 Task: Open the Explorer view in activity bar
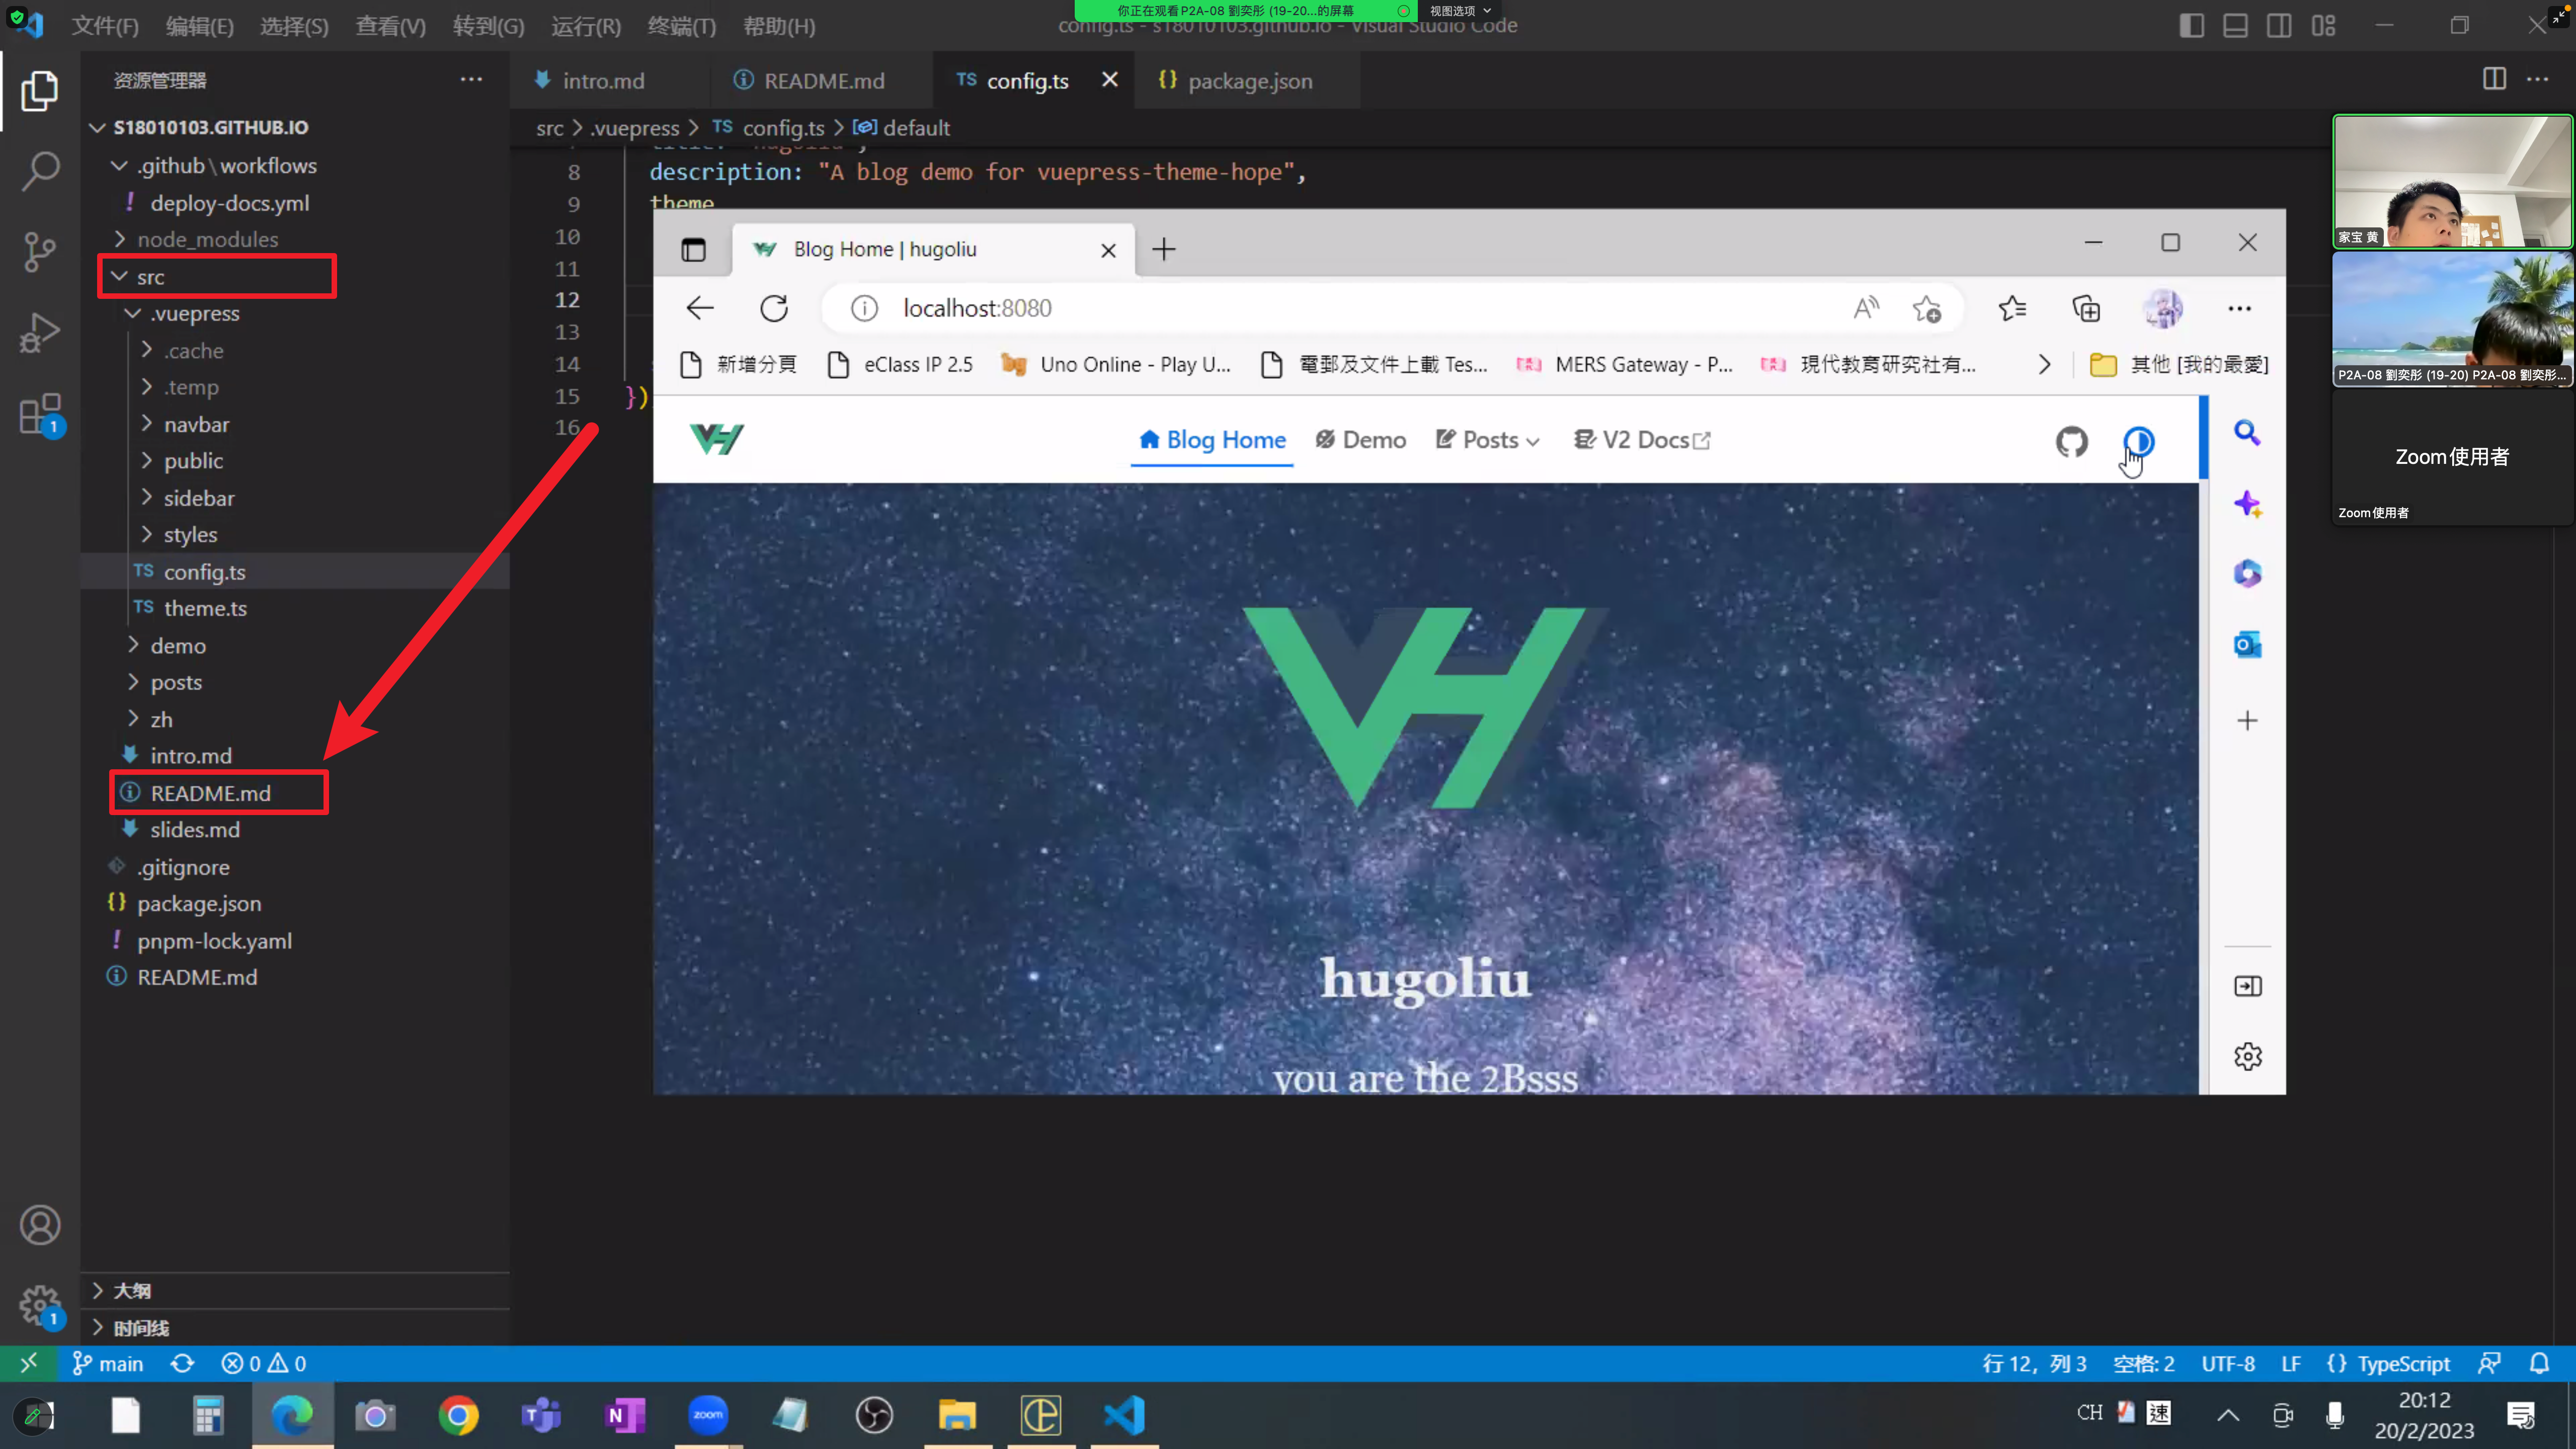(x=40, y=90)
